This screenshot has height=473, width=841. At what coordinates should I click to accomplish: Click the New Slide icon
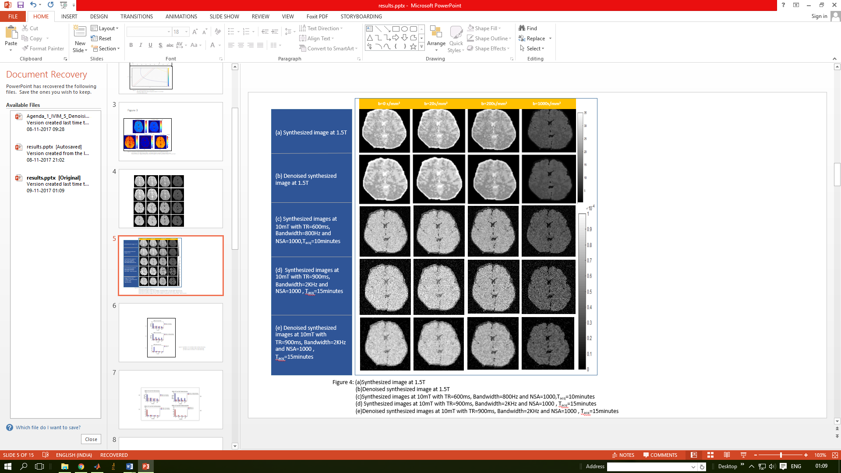[80, 32]
